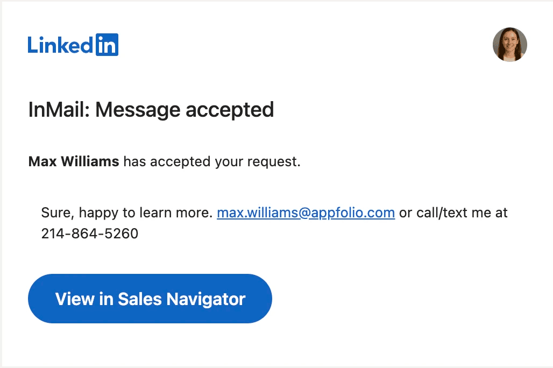Open the profile avatar photo

coord(509,45)
